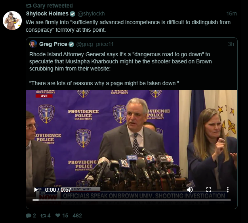This screenshot has width=248, height=223.
Task: Click the 462 view count
Action: point(77,215)
